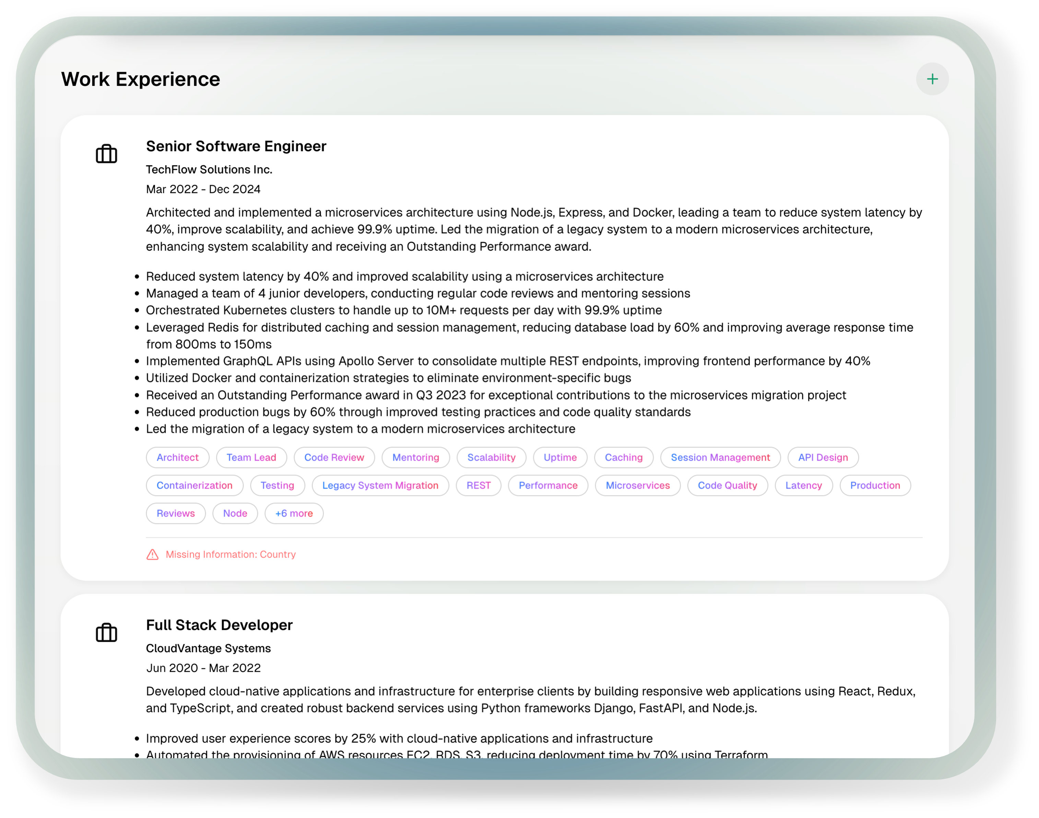
Task: Click the 'Senior Software Engineer' job title
Action: [236, 146]
